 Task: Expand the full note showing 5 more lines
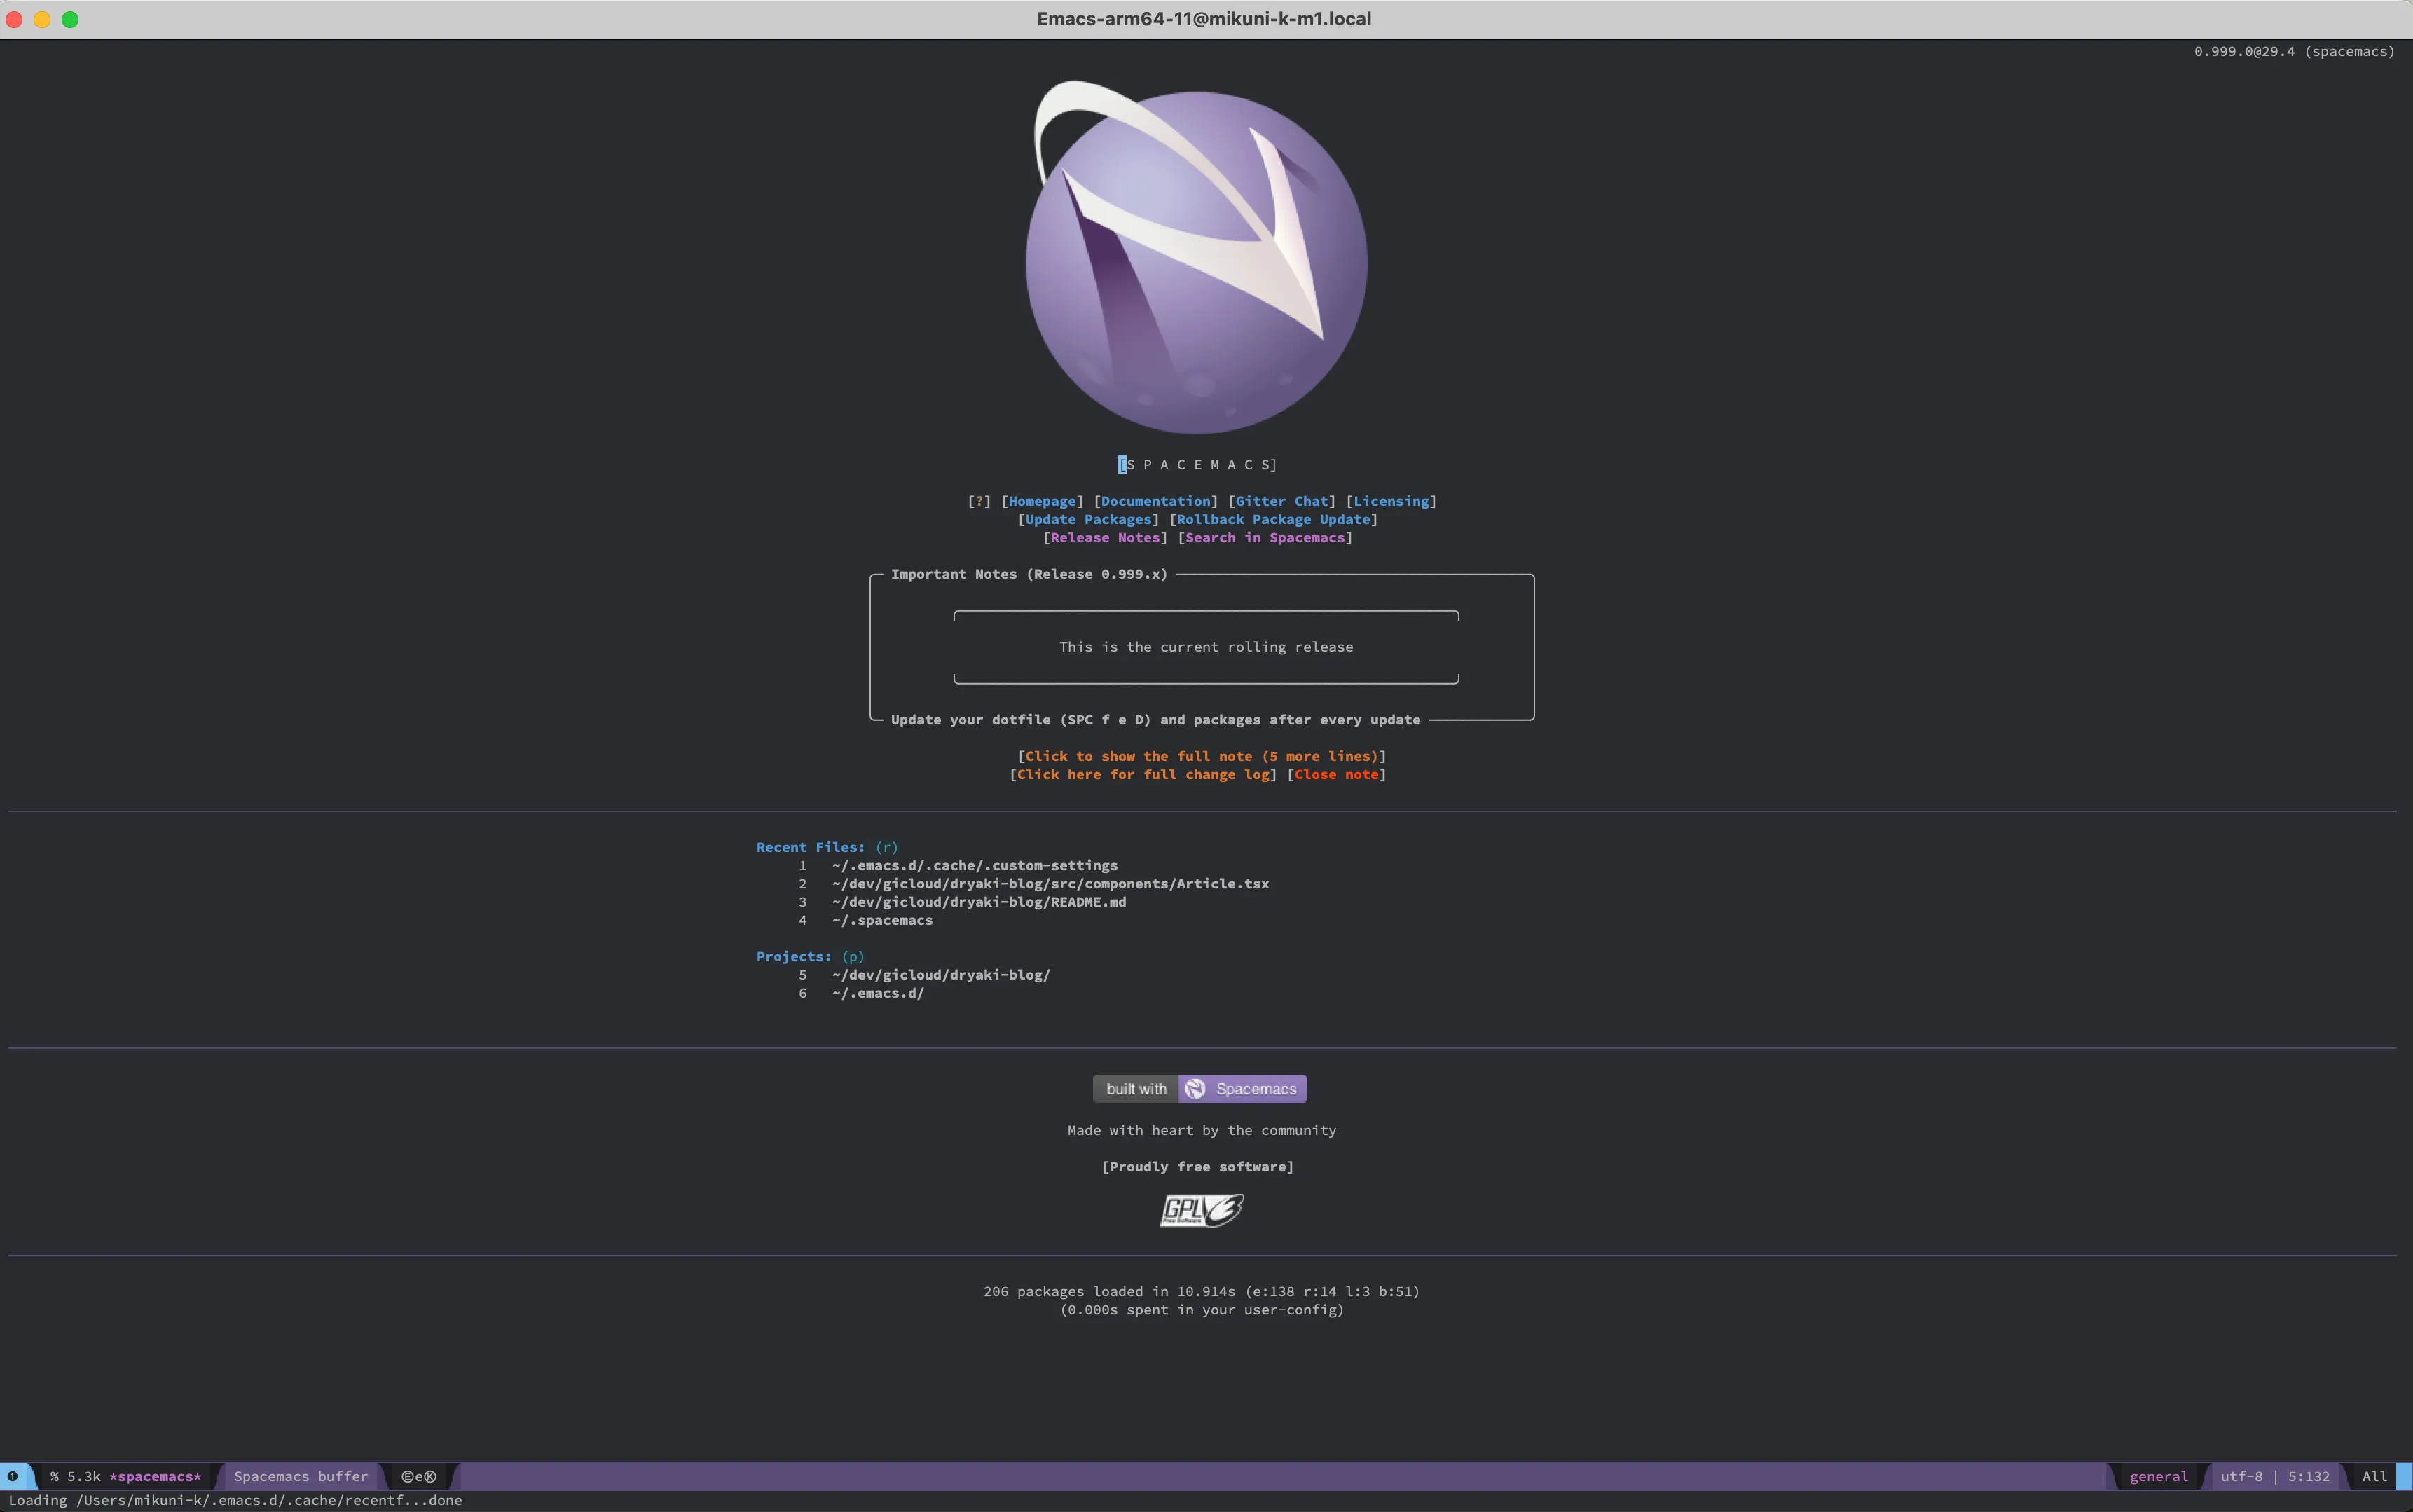(x=1200, y=756)
